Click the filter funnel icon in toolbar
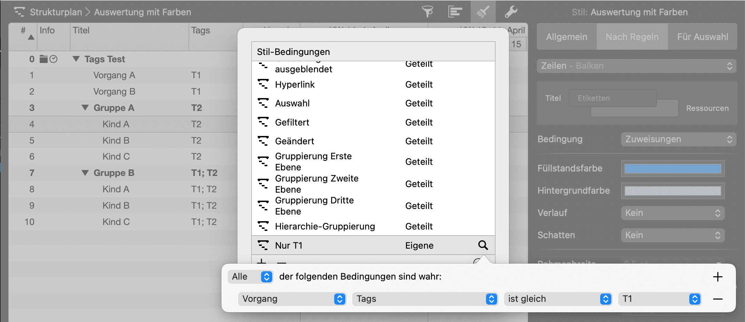 (428, 12)
